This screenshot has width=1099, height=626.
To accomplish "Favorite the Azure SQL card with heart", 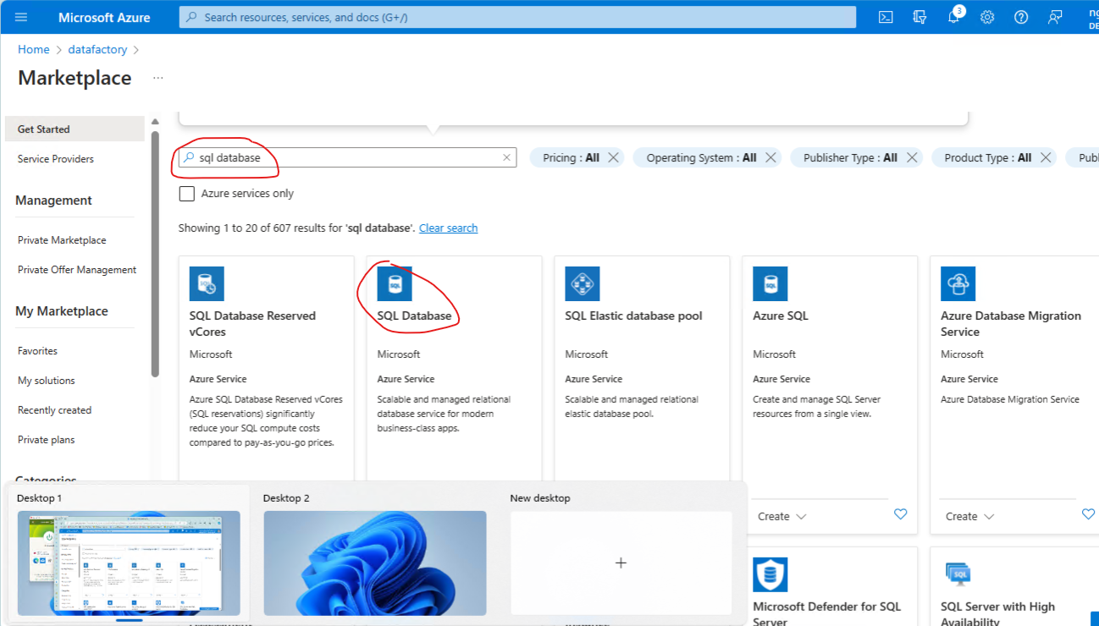I will coord(900,514).
